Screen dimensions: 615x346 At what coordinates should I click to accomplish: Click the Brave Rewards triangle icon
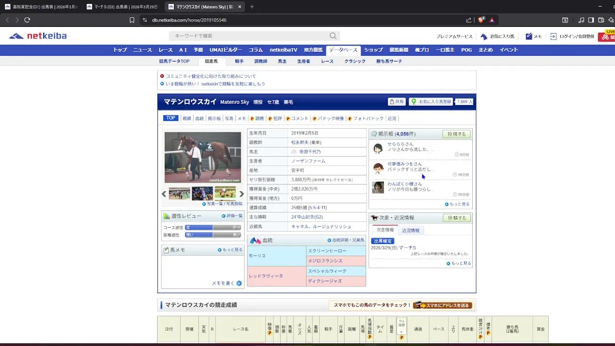pyautogui.click(x=492, y=20)
